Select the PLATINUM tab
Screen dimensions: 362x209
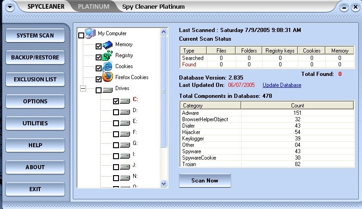click(94, 6)
